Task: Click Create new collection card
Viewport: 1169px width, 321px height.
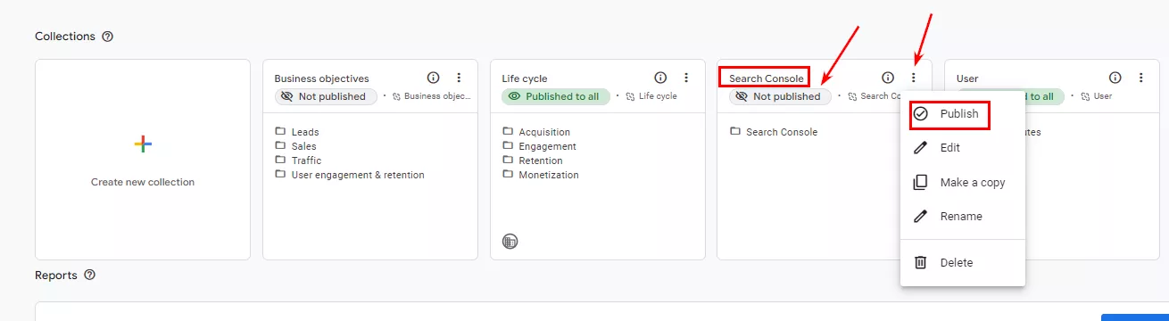Action: [143, 160]
